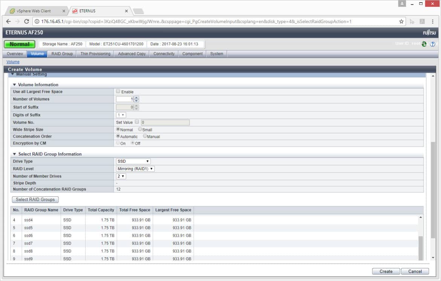Check the Set Value box for Volume No.

coord(137,122)
